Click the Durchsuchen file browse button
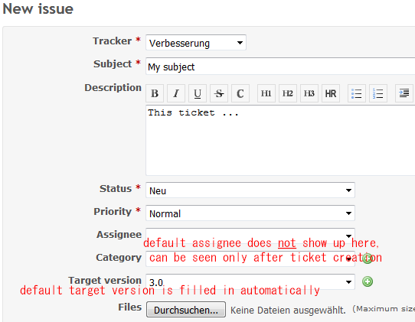This screenshot has width=415, height=322. [x=186, y=310]
